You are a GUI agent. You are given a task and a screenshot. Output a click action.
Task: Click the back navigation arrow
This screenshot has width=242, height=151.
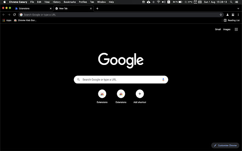tap(4, 15)
